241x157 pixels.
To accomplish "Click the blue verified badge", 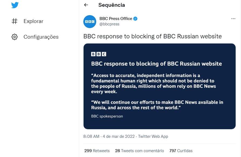I will [x=136, y=19].
